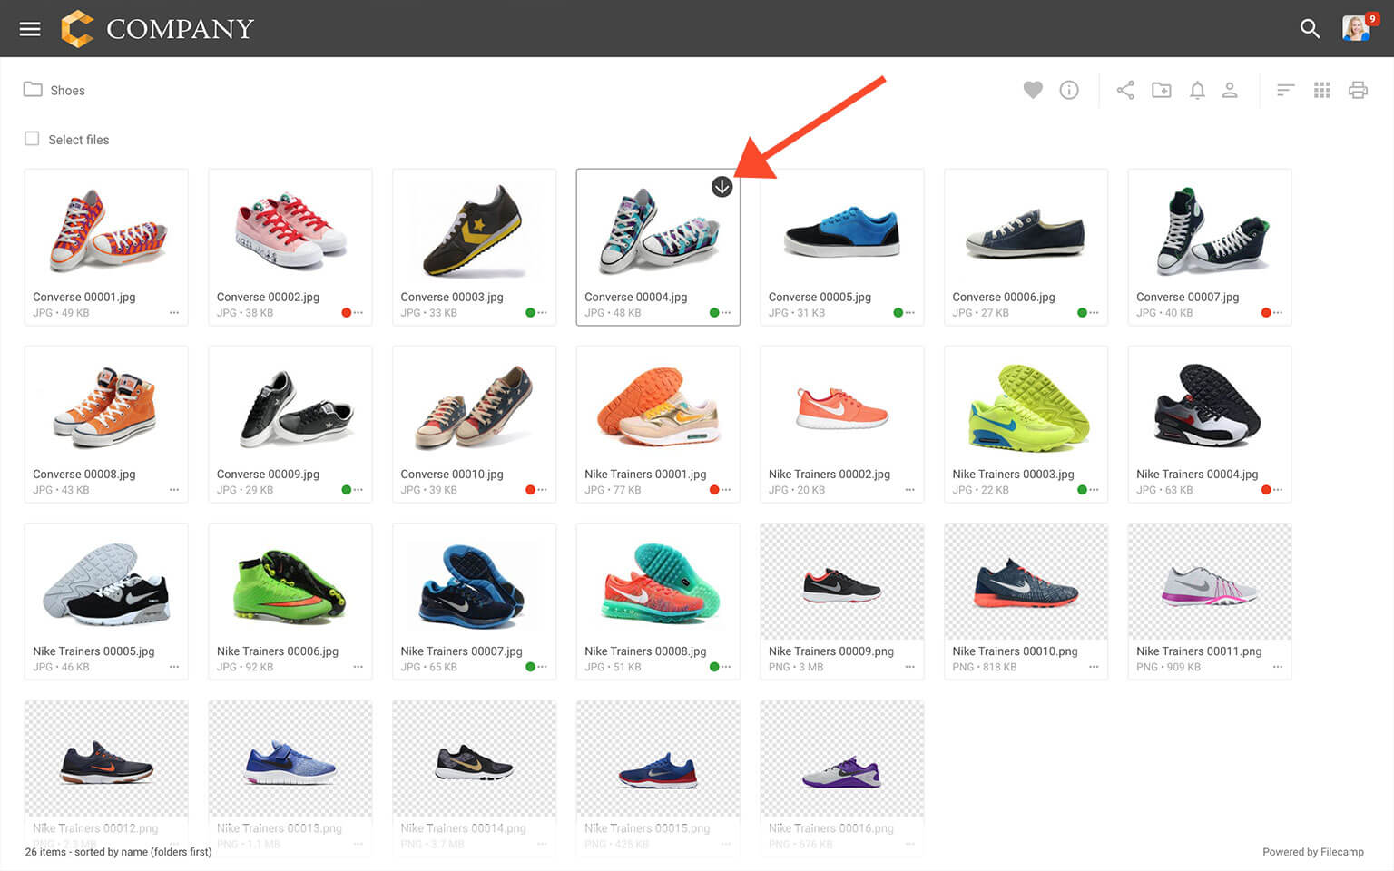Open Converse 00009.jpg thumbnail
Image resolution: width=1394 pixels, height=871 pixels.
point(290,406)
